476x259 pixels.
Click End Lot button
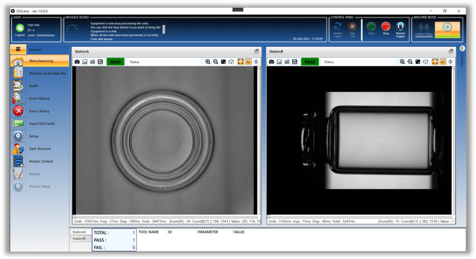point(352,30)
